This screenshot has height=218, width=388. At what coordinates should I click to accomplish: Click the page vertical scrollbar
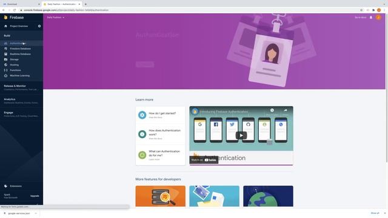click(387, 88)
